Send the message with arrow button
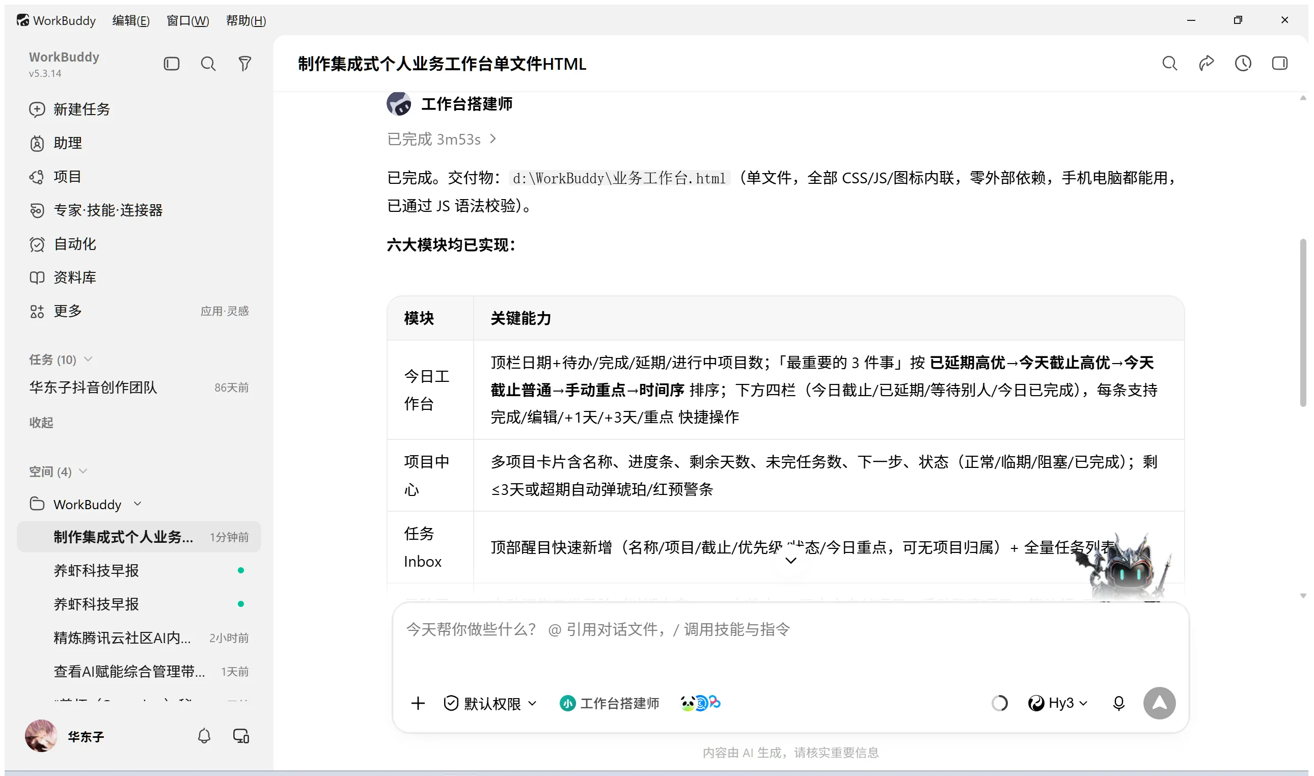Image resolution: width=1314 pixels, height=776 pixels. [x=1159, y=703]
